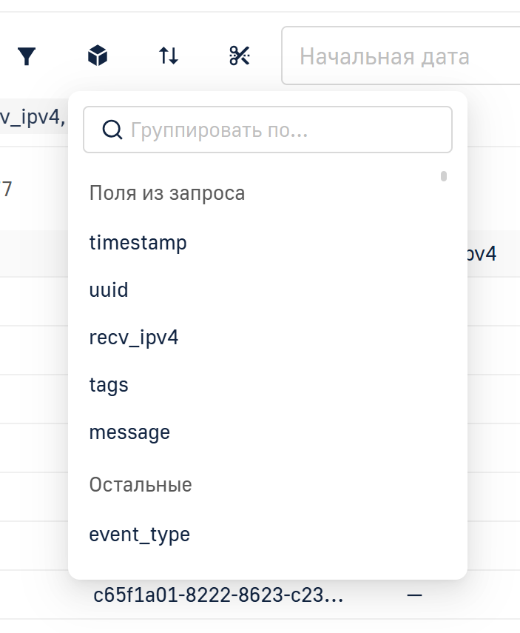This screenshot has height=633, width=520.
Task: Click the table cell starting with c65f1a01-8222
Action: (x=218, y=595)
